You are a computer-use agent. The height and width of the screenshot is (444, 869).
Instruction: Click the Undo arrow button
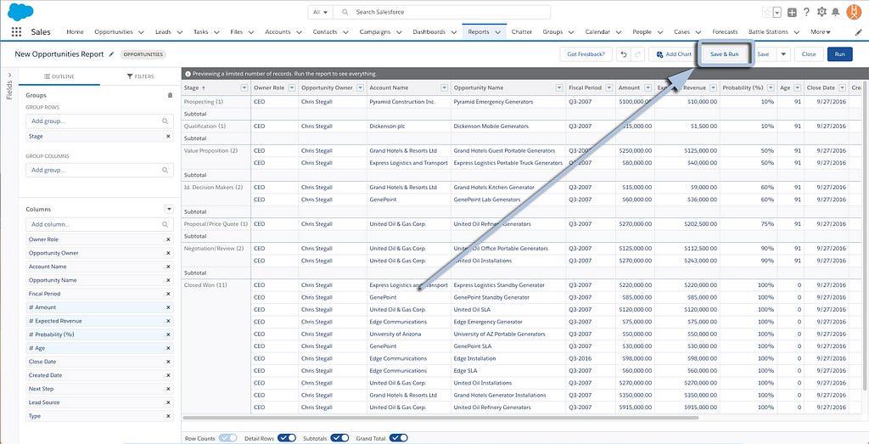click(622, 54)
